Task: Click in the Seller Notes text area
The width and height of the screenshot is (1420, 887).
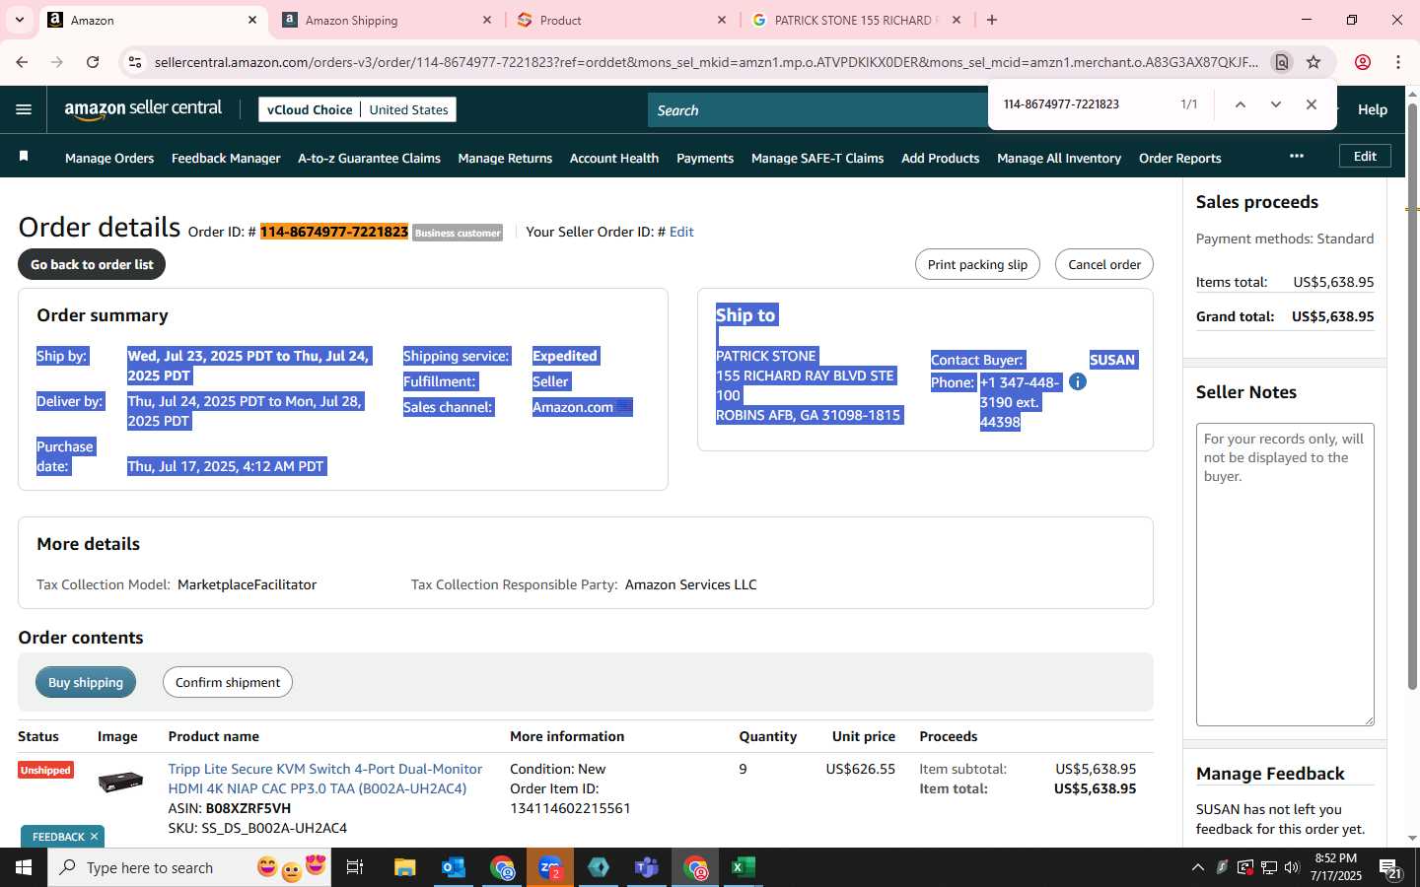Action: (x=1285, y=575)
